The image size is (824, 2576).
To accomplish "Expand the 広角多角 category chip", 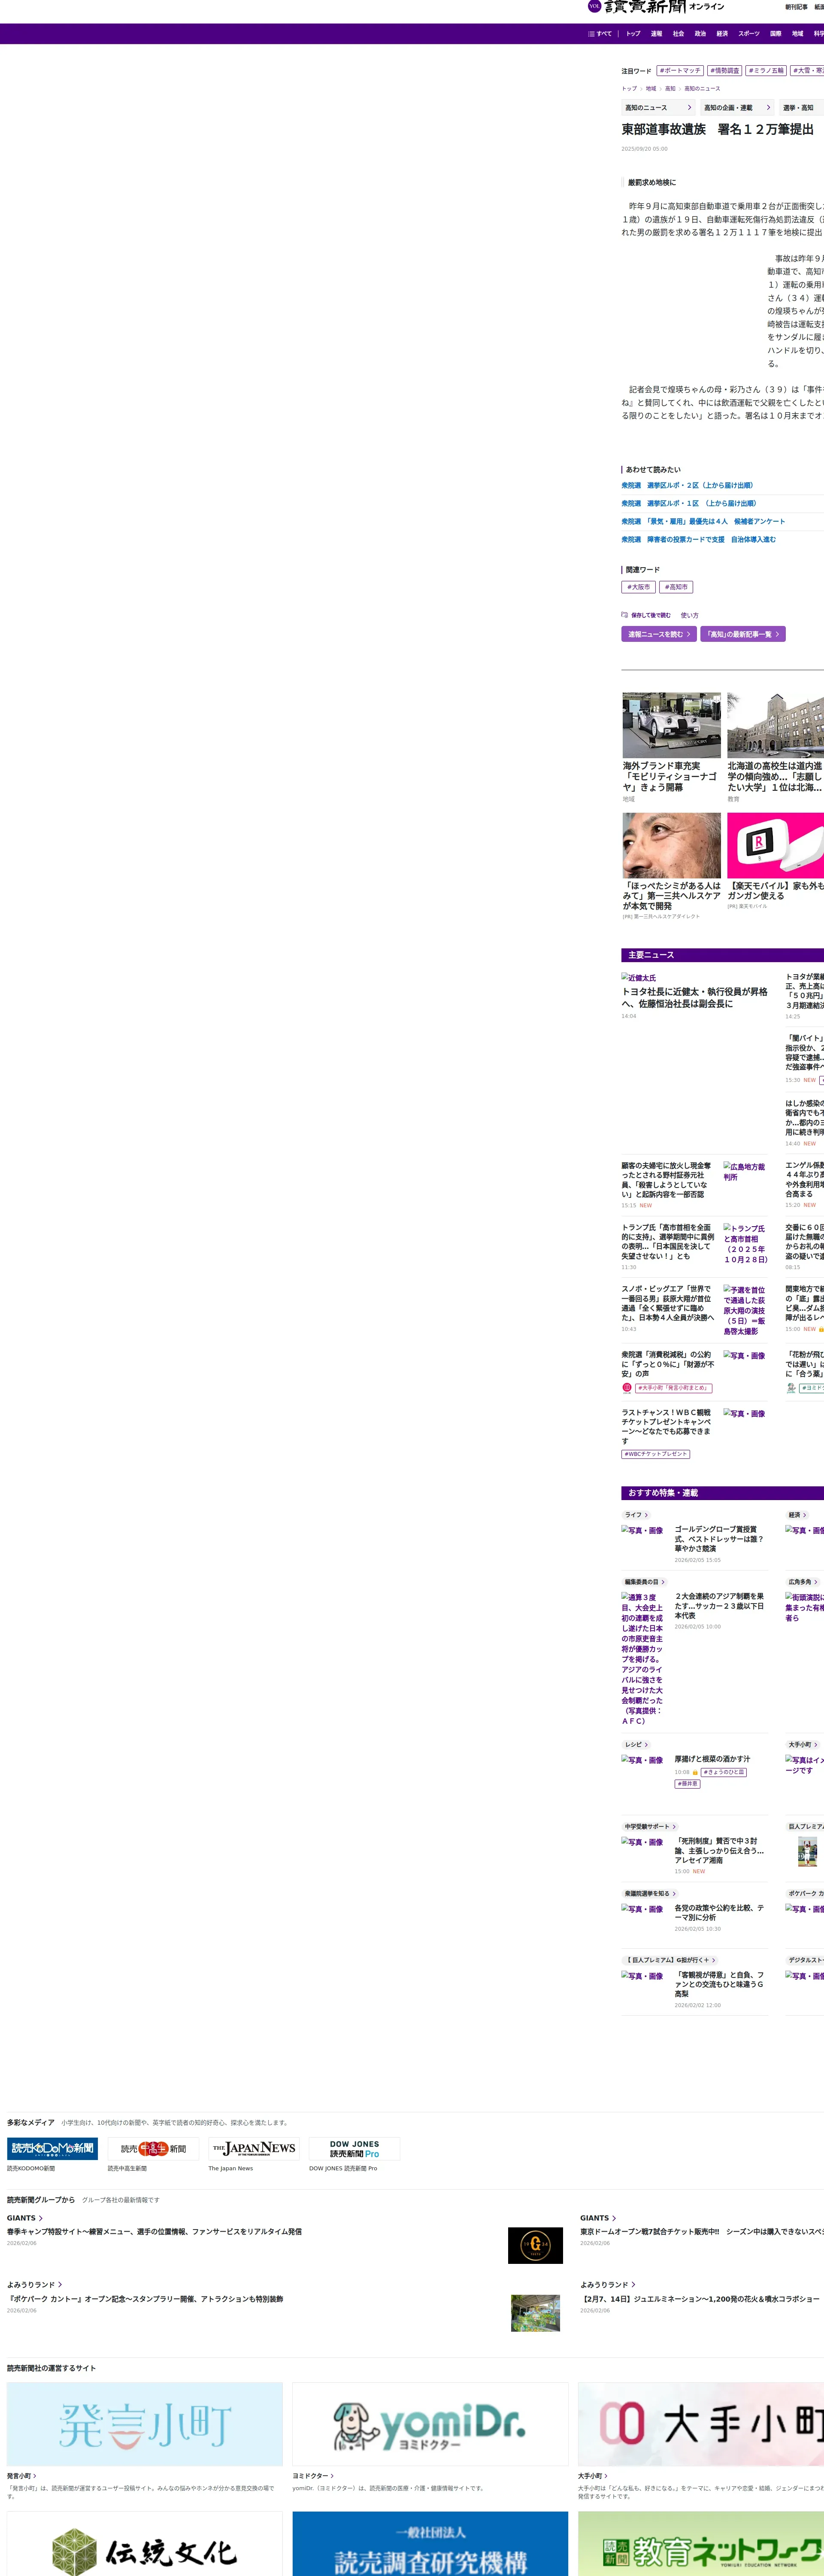I will (802, 1582).
